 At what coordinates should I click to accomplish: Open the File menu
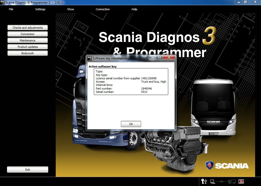click(11, 9)
